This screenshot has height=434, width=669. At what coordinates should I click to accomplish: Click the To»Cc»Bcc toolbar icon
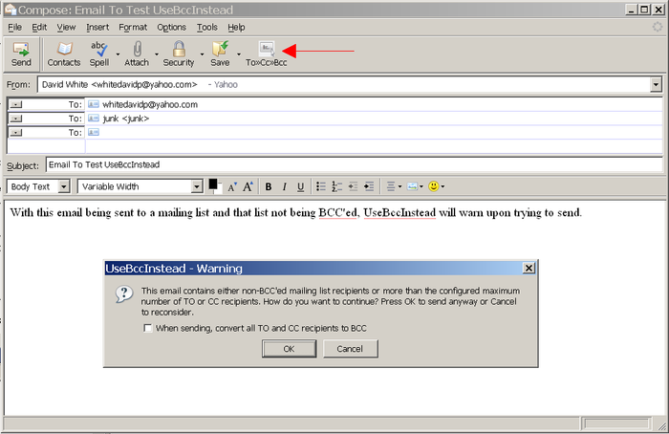point(267,54)
